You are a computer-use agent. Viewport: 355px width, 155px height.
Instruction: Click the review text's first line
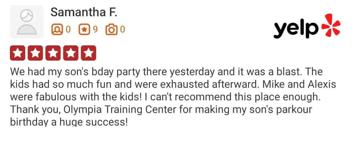(x=166, y=72)
